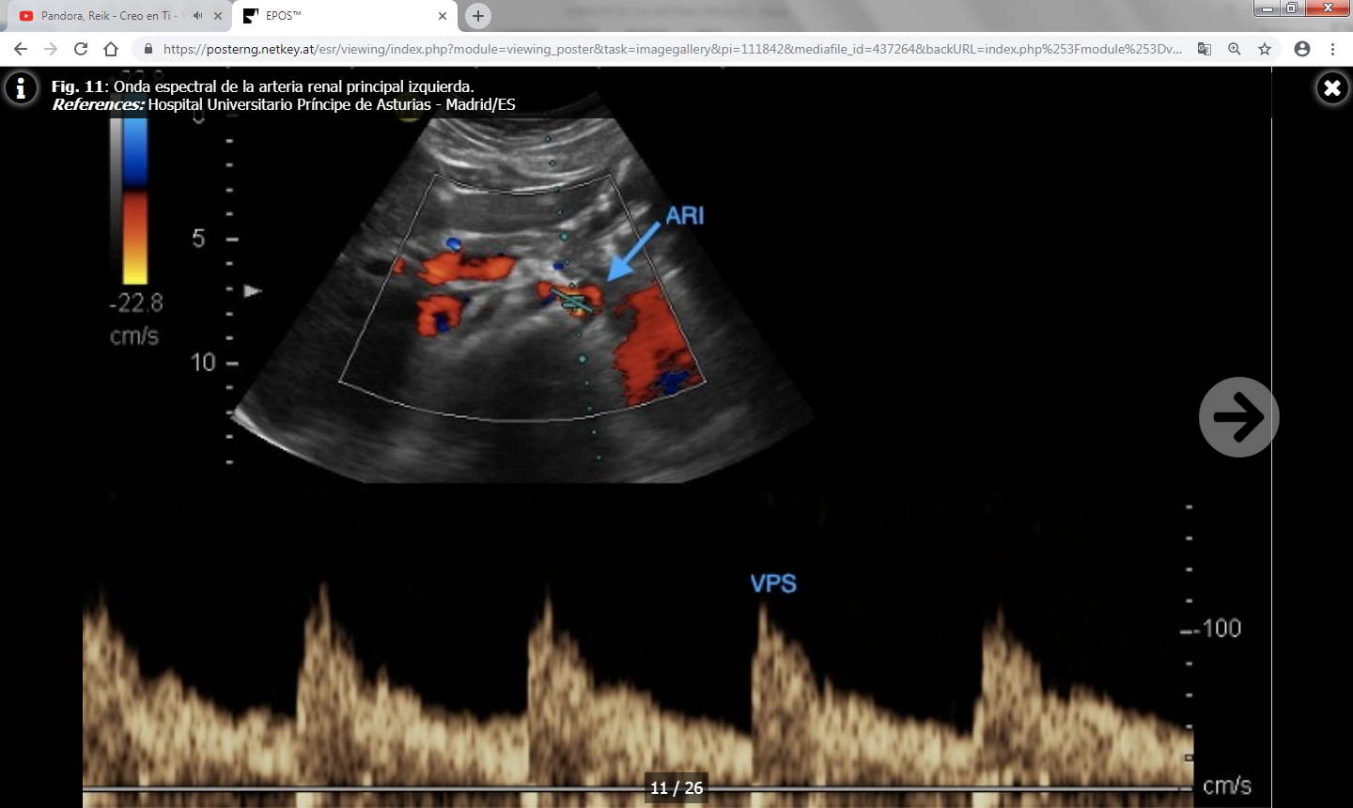The height and width of the screenshot is (808, 1353).
Task: Mute audio on the Pandora tab
Action: click(197, 16)
